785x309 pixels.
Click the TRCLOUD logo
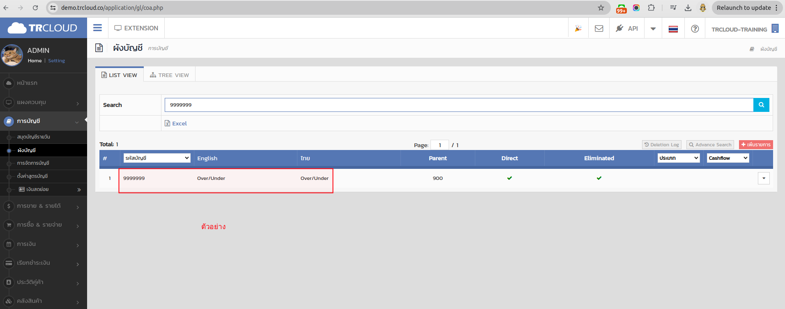pos(43,28)
